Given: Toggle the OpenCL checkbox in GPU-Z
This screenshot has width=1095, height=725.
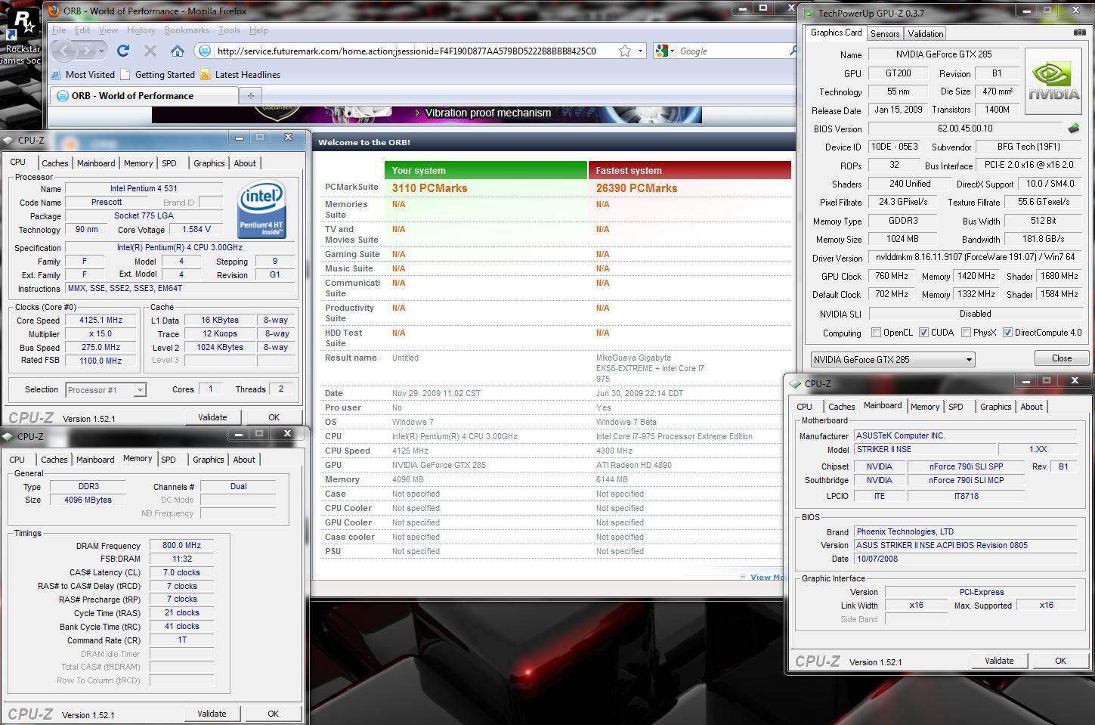Looking at the screenshot, I should (x=877, y=333).
